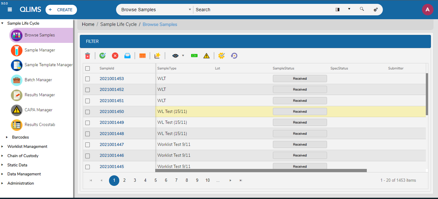Screen dimensions: 438x199
Task: Toggle the select-all checkbox in table header
Action: pyautogui.click(x=88, y=68)
